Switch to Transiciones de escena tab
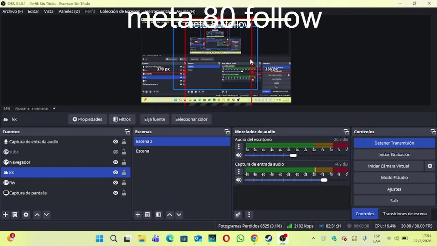The width and height of the screenshot is (437, 246). coord(405,214)
